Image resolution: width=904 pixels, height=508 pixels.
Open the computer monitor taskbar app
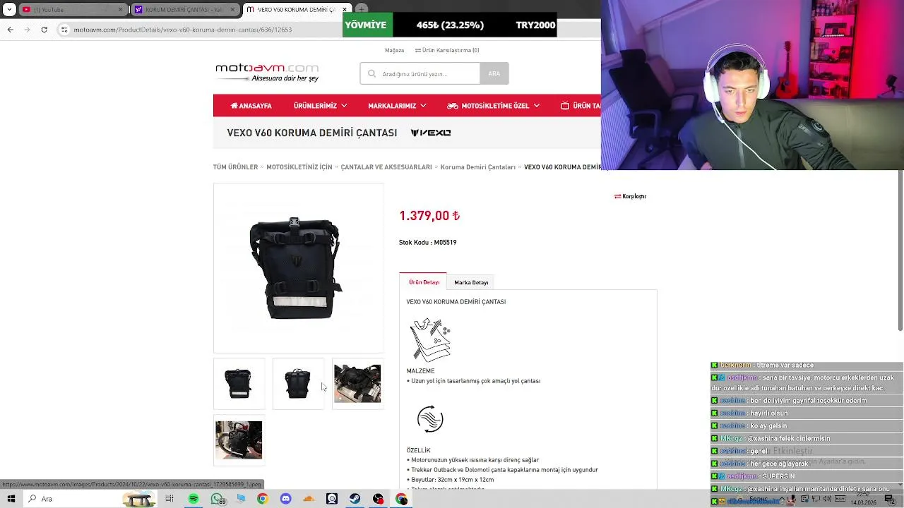pyautogui.click(x=241, y=499)
